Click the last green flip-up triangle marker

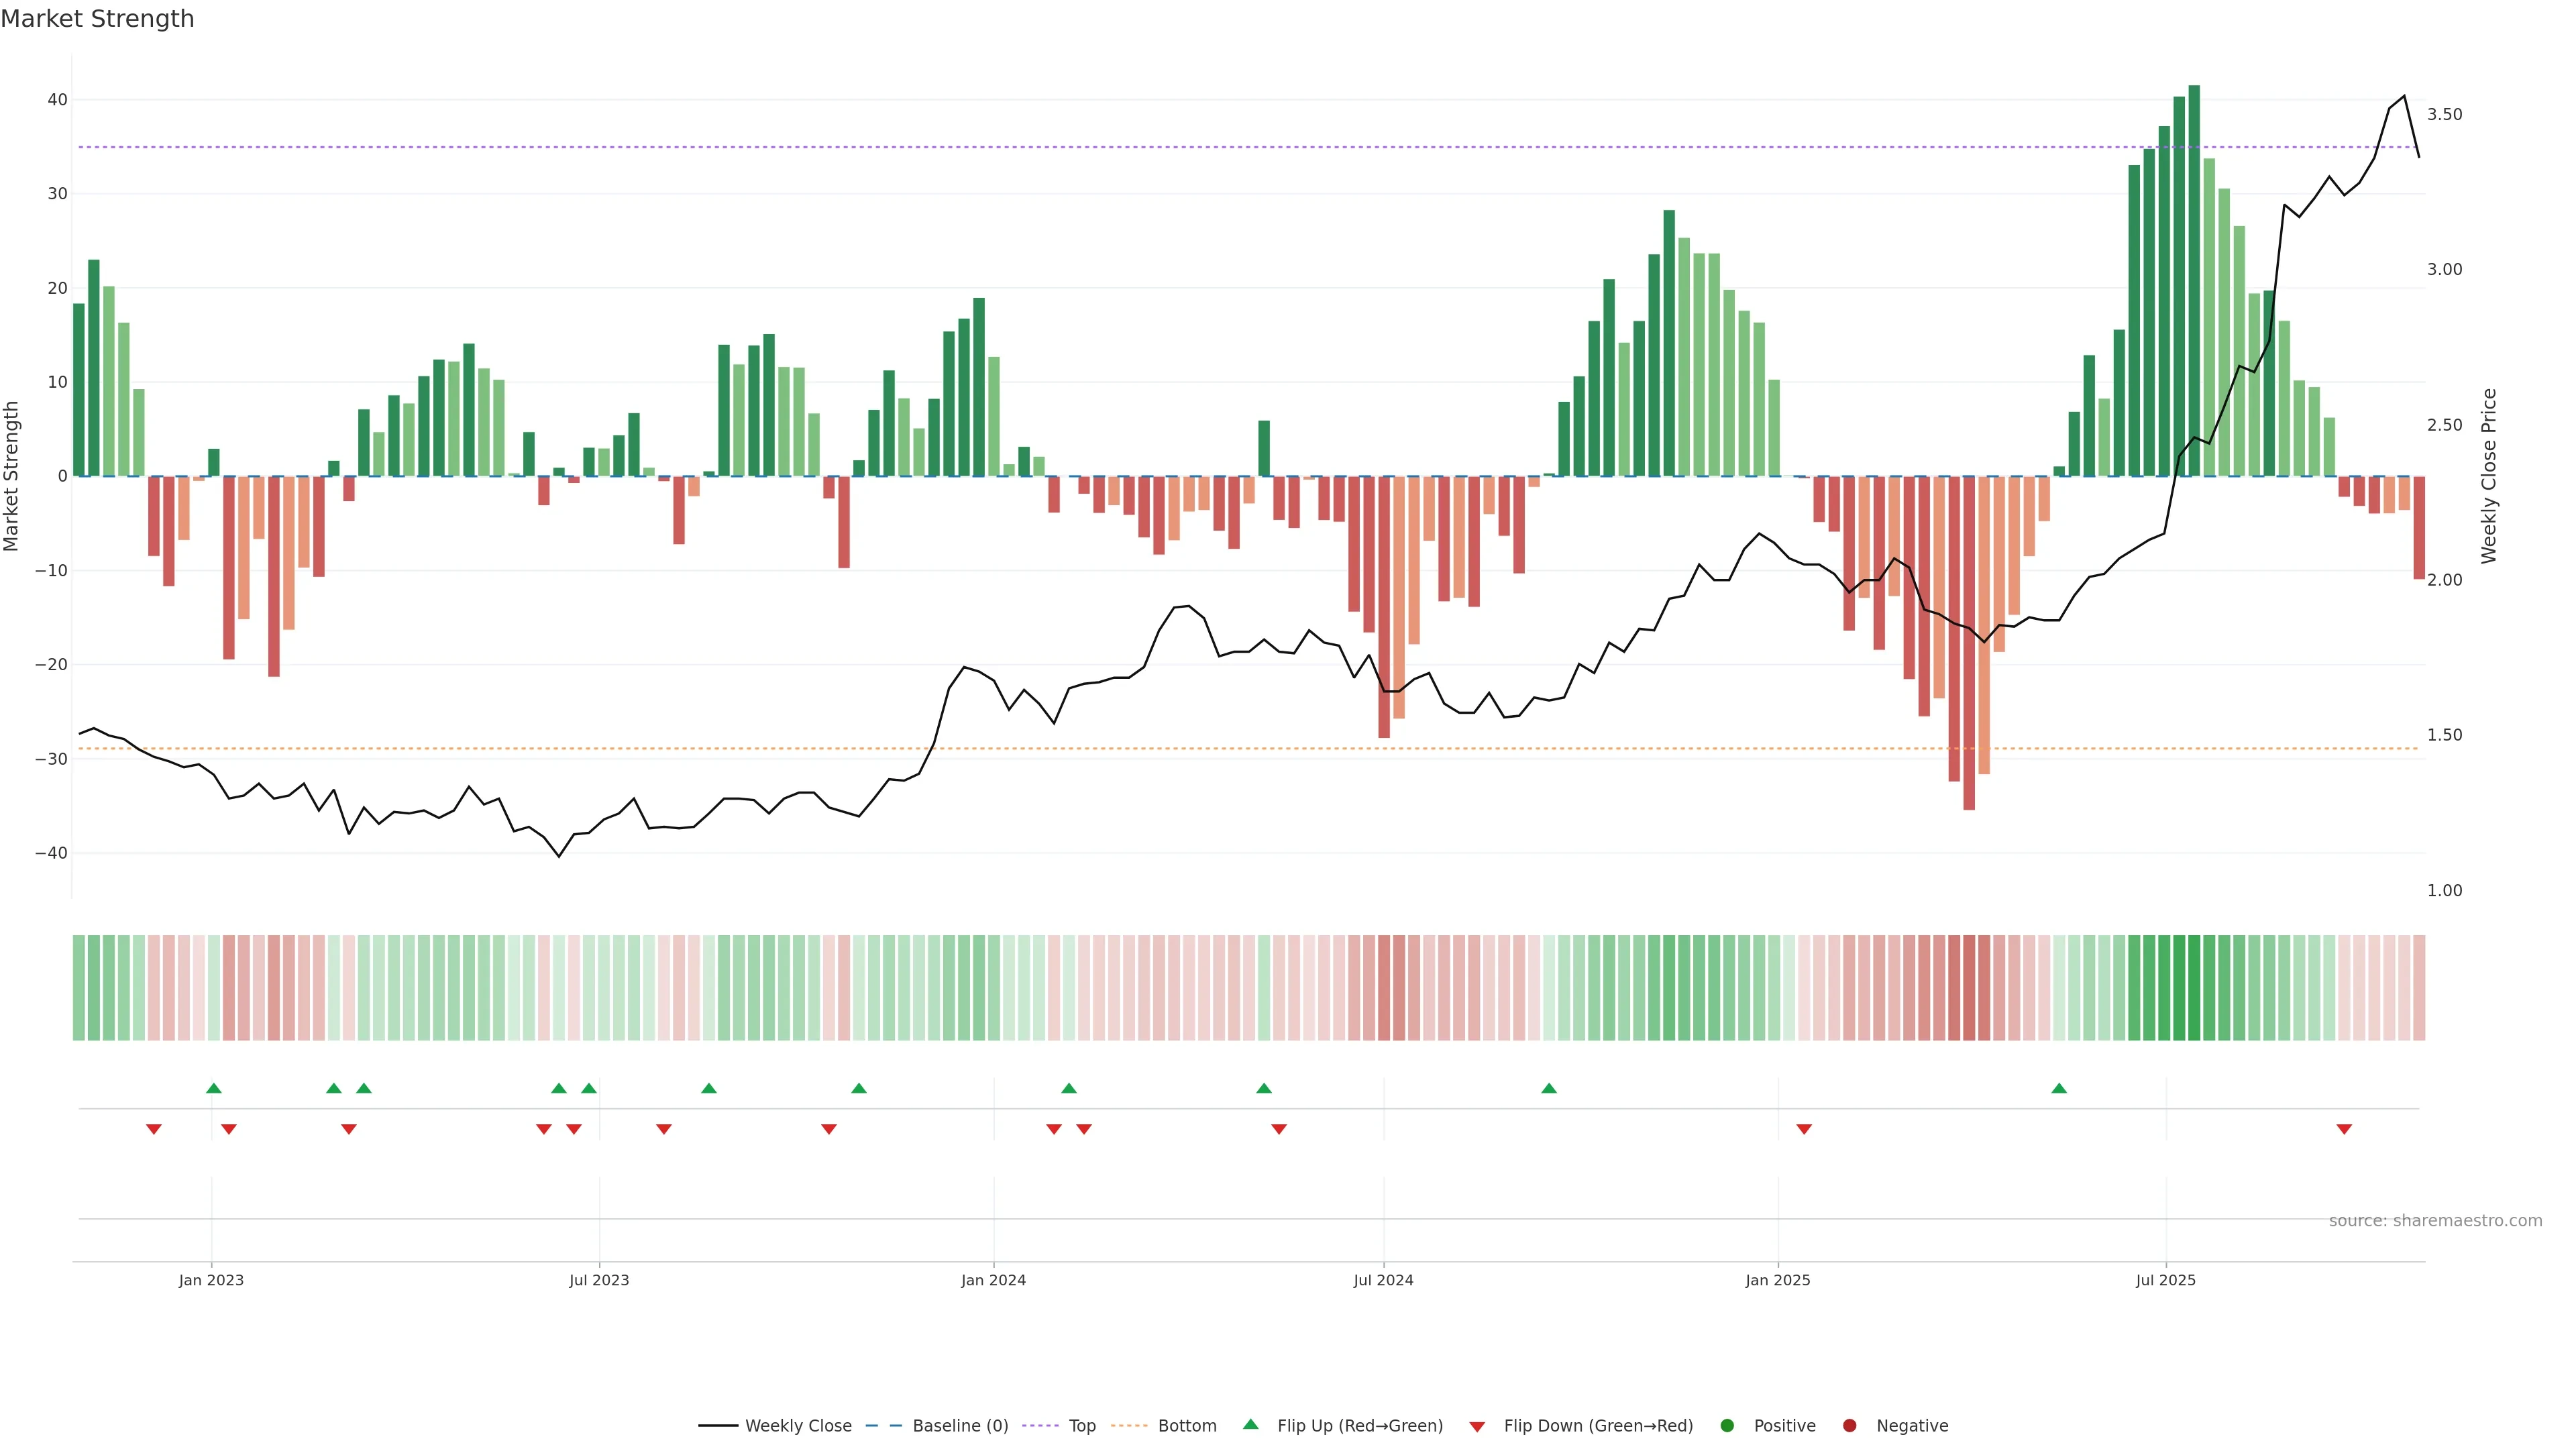click(x=2059, y=1088)
